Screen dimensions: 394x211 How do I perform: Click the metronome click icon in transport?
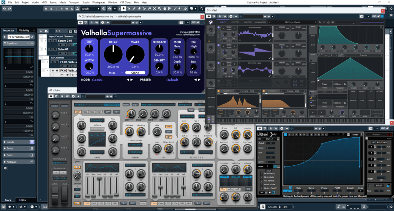[x=338, y=207]
